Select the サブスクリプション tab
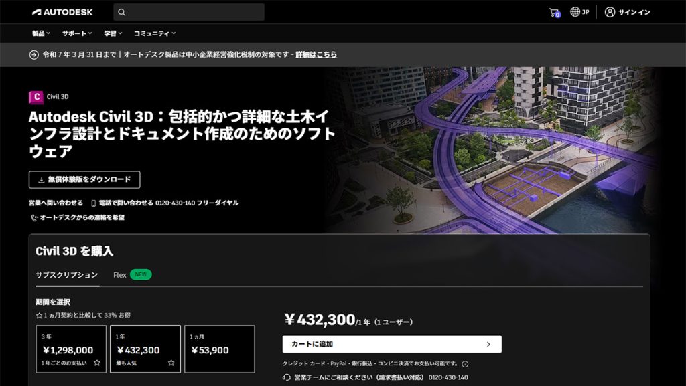Screen dimensions: 686x386 point(67,275)
